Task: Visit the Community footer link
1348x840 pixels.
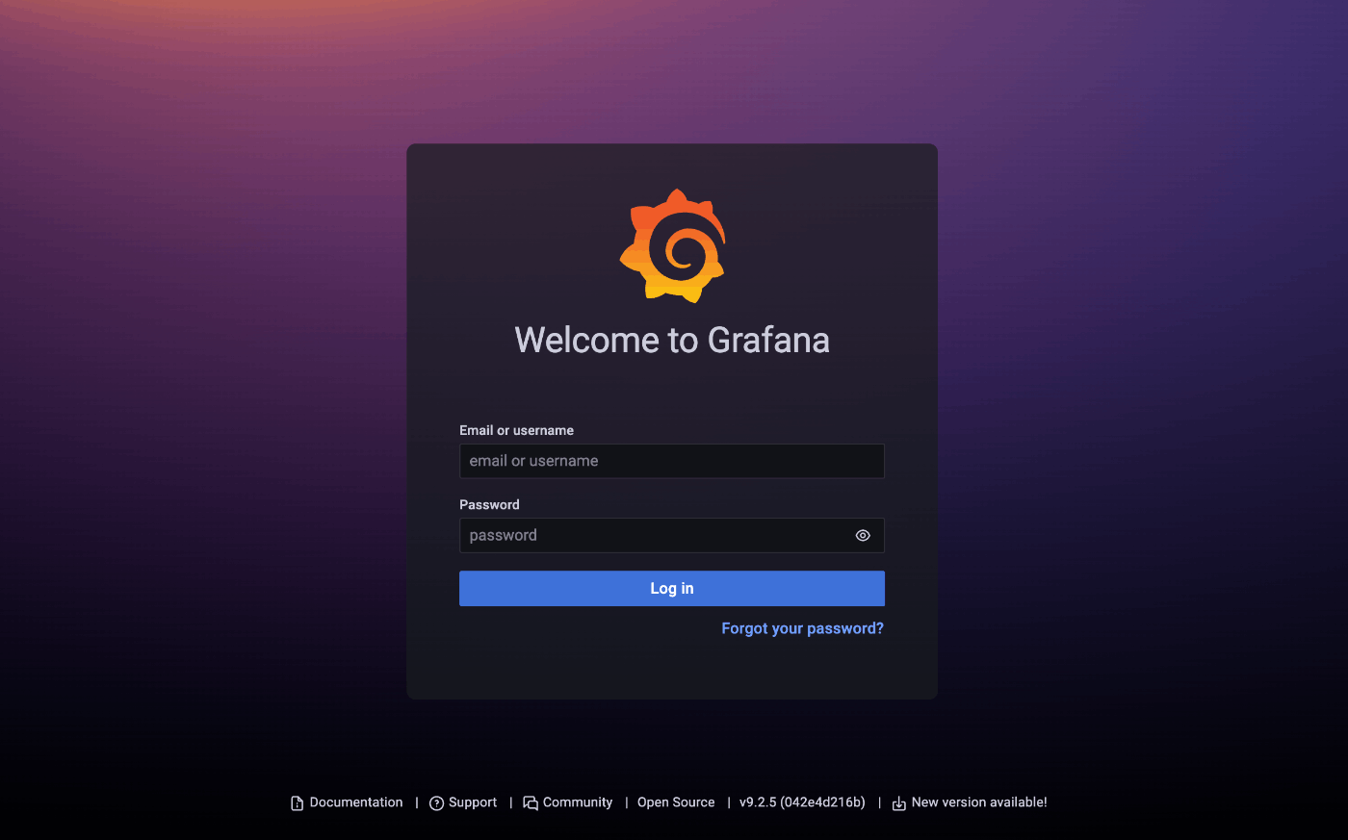Action: pyautogui.click(x=578, y=802)
